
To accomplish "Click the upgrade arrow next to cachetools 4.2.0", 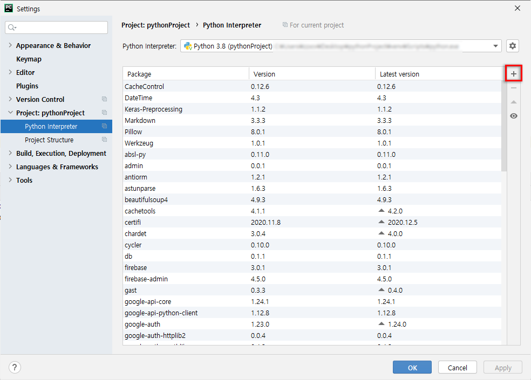I will tap(382, 210).
